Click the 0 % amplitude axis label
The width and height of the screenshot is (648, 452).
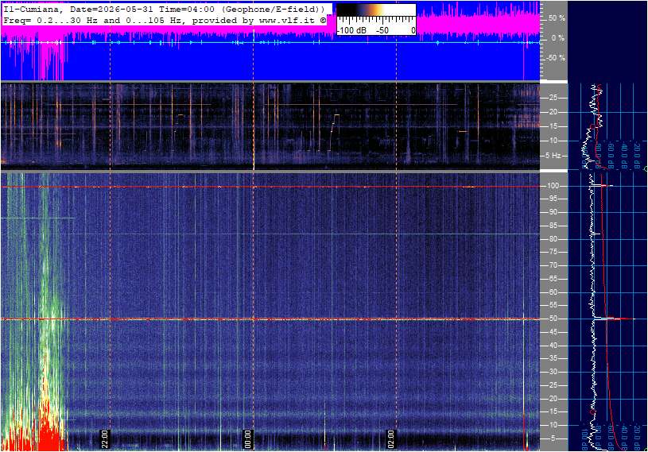[x=558, y=38]
